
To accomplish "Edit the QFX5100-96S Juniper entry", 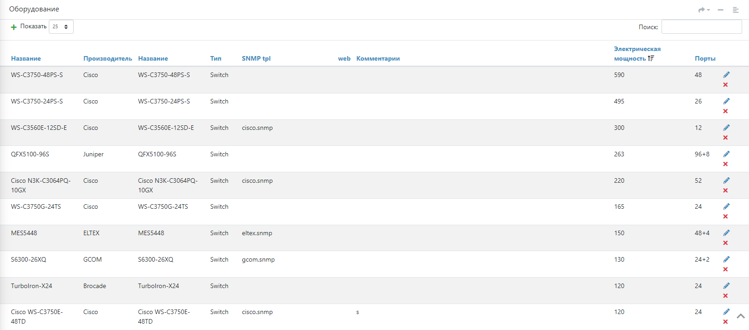I will click(x=726, y=154).
